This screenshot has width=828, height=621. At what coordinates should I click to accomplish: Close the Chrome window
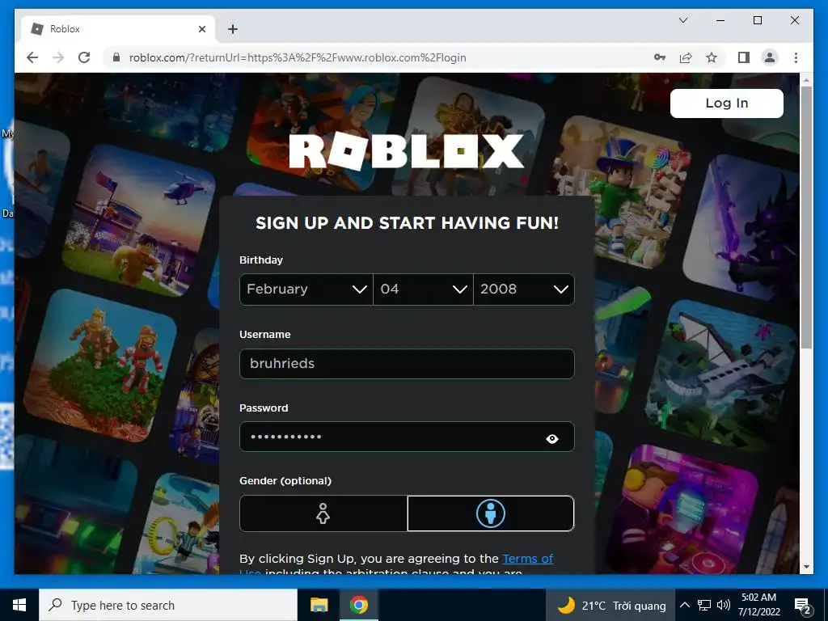pyautogui.click(x=795, y=20)
